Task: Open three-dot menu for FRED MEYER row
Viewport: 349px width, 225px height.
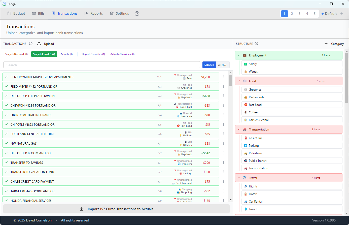Action: 223,86
